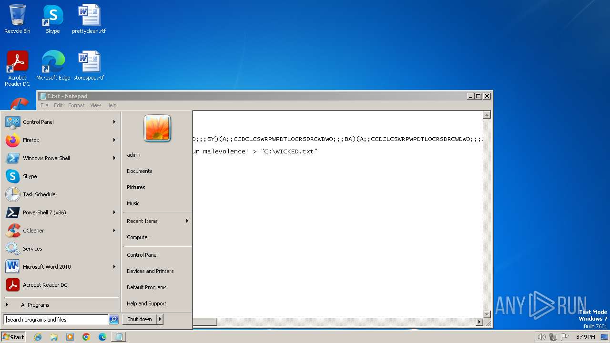This screenshot has width=610, height=343.
Task: Open Windows Explorer from the taskbar
Action: tap(54, 337)
